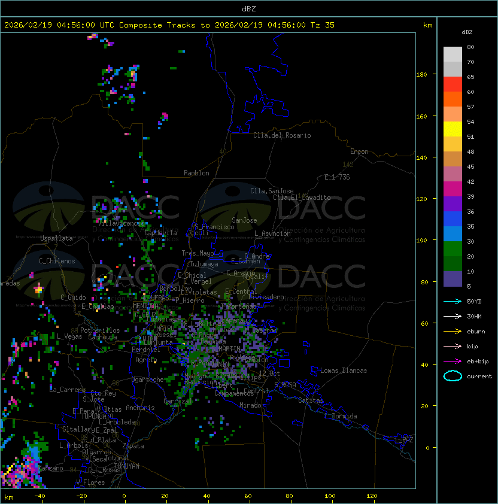Viewport: 498px width, 504px height.
Task: Click the TUNUYAN map label
Action: click(x=127, y=466)
